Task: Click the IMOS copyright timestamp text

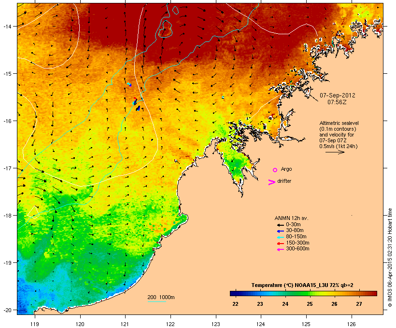Action: (390, 258)
